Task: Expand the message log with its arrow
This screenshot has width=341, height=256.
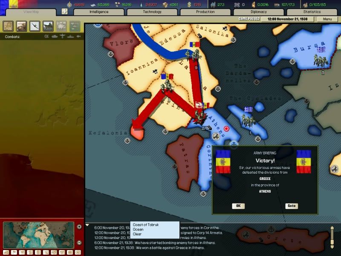Action: pyautogui.click(x=87, y=225)
